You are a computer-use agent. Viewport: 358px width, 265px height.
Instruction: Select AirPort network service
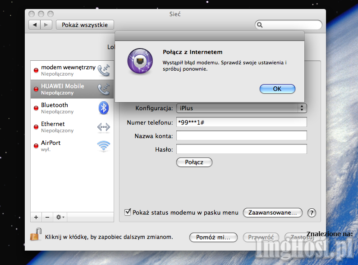72,146
